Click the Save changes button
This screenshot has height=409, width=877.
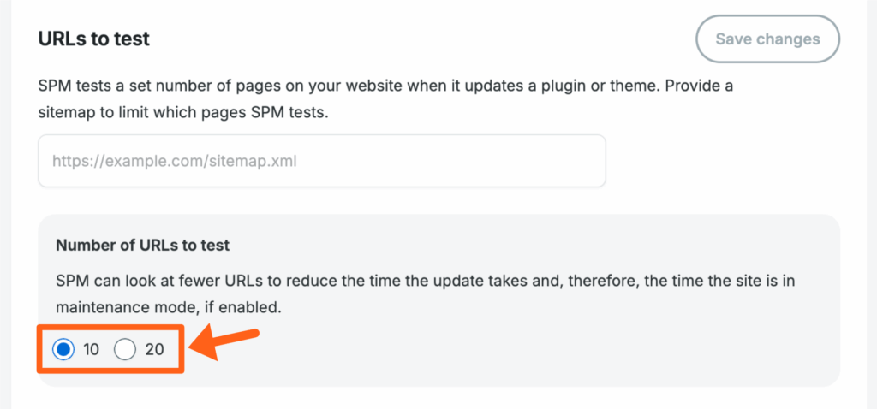767,39
